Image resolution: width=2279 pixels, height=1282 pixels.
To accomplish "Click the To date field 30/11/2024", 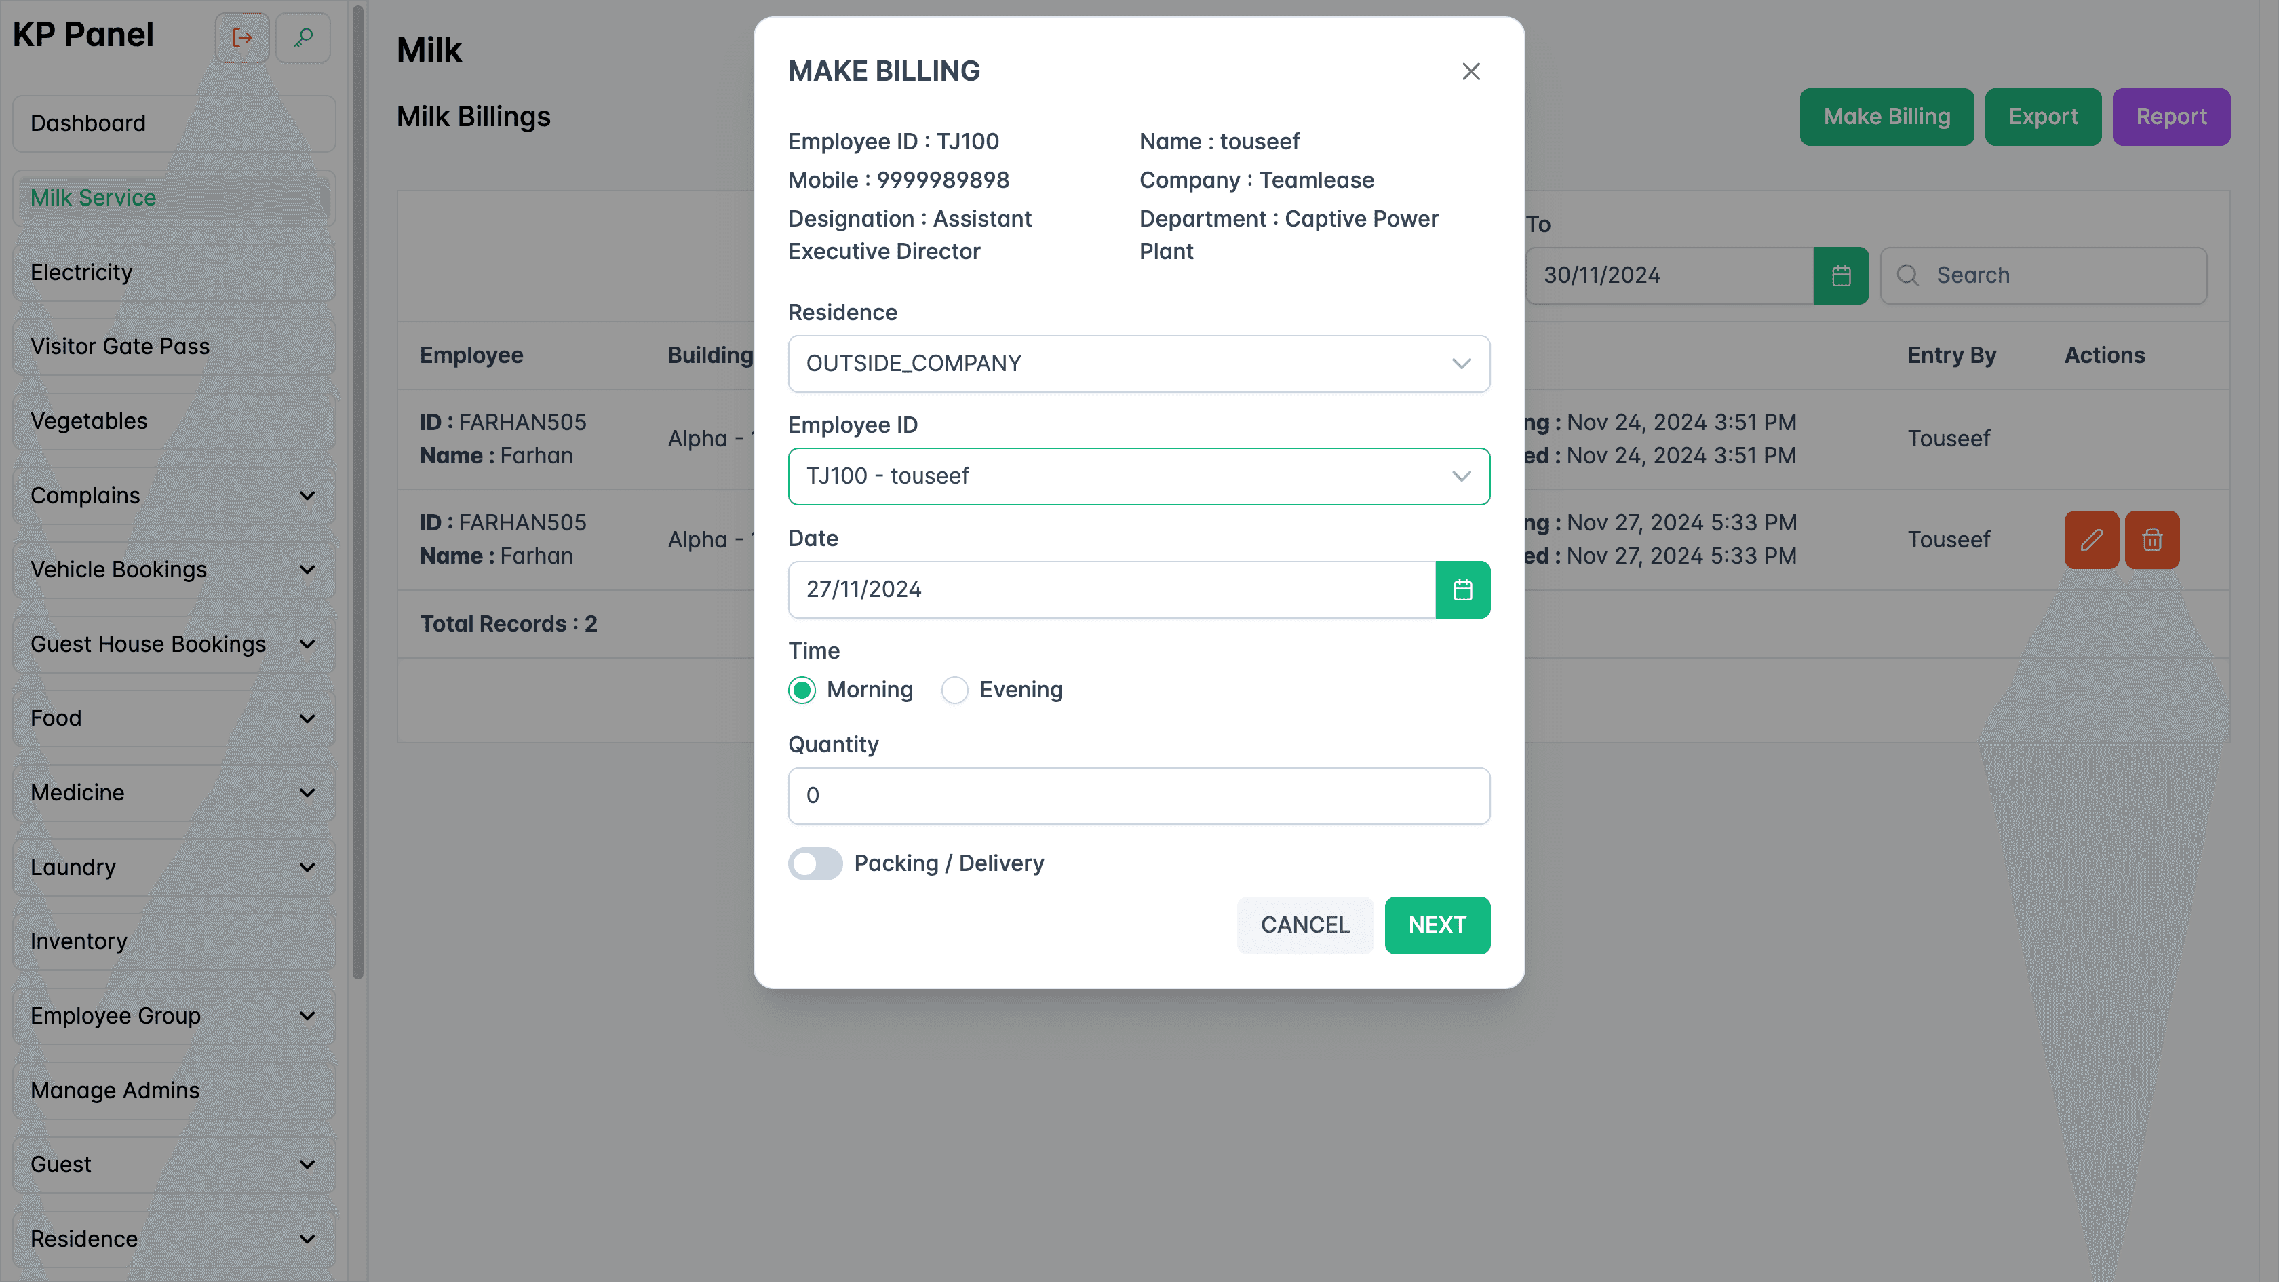I will tap(1669, 275).
